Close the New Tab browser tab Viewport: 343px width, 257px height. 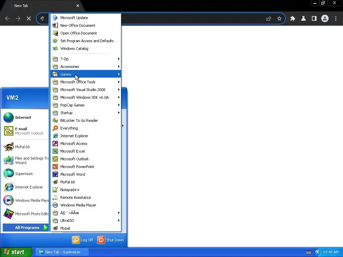click(78, 6)
